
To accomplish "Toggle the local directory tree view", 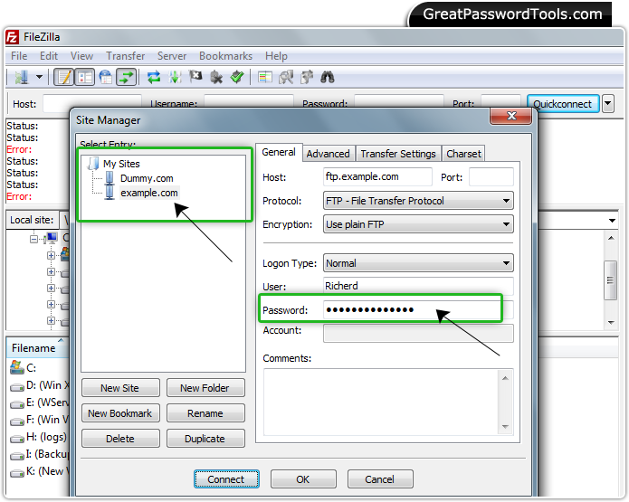I will coord(85,77).
